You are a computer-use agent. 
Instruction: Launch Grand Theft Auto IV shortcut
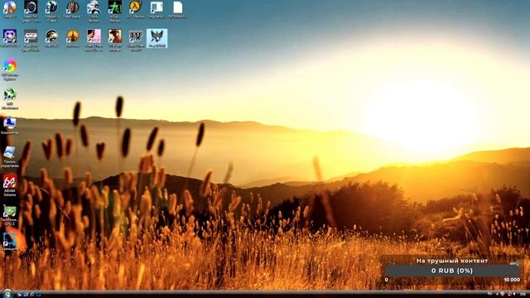click(x=136, y=40)
